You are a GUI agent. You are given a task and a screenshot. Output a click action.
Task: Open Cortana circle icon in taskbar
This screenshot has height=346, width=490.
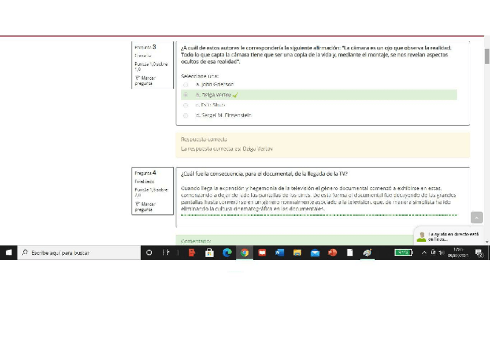pos(149,252)
